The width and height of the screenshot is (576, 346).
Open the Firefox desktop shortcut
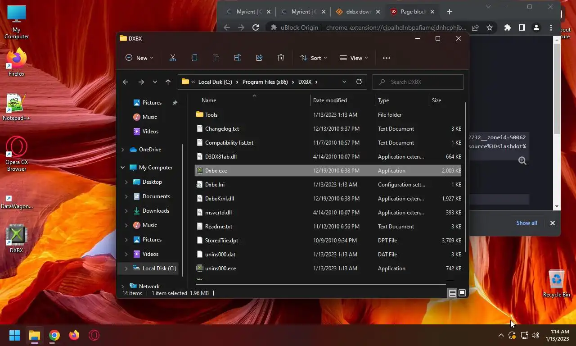tap(17, 62)
